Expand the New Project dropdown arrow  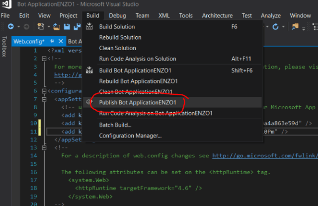(49, 26)
